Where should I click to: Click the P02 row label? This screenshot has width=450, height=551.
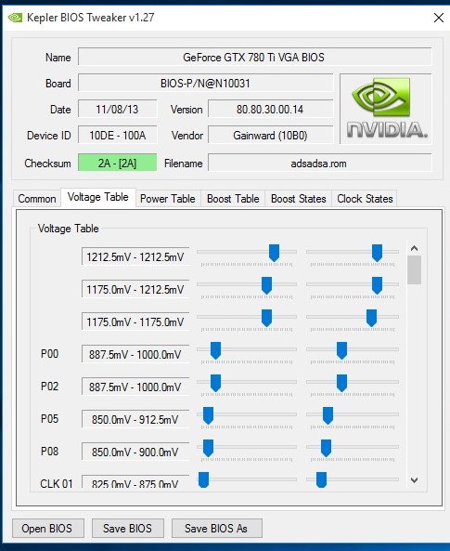(49, 387)
